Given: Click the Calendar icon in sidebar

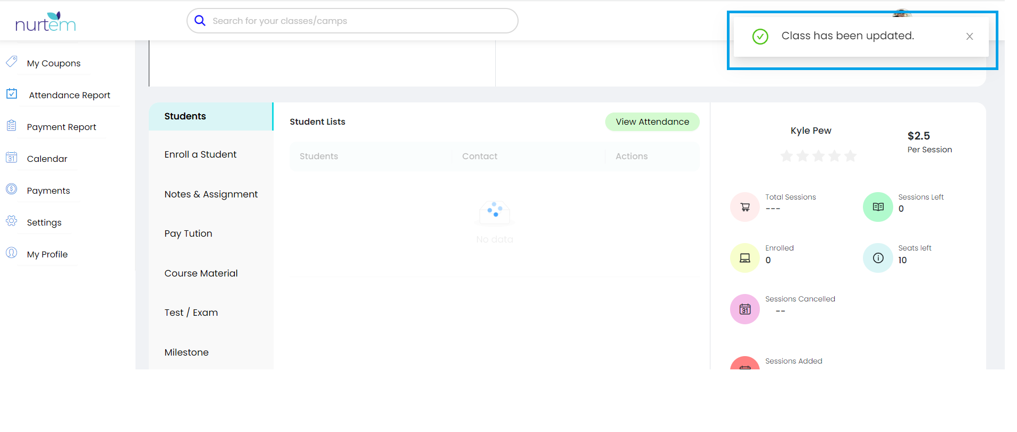Looking at the screenshot, I should (12, 158).
